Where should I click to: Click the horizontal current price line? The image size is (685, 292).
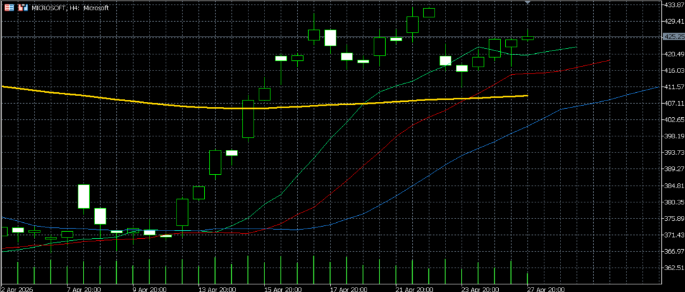332,37
